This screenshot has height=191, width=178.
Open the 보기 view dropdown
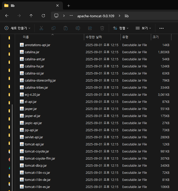click(143, 28)
